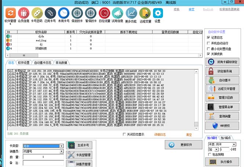
Task: Click the 日在线量 daily online icon
Action: coord(105,13)
